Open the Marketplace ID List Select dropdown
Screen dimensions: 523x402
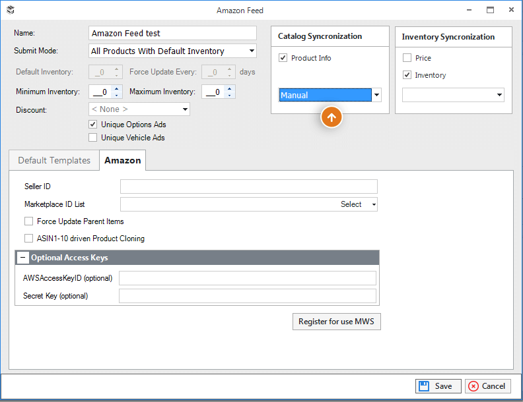click(374, 204)
